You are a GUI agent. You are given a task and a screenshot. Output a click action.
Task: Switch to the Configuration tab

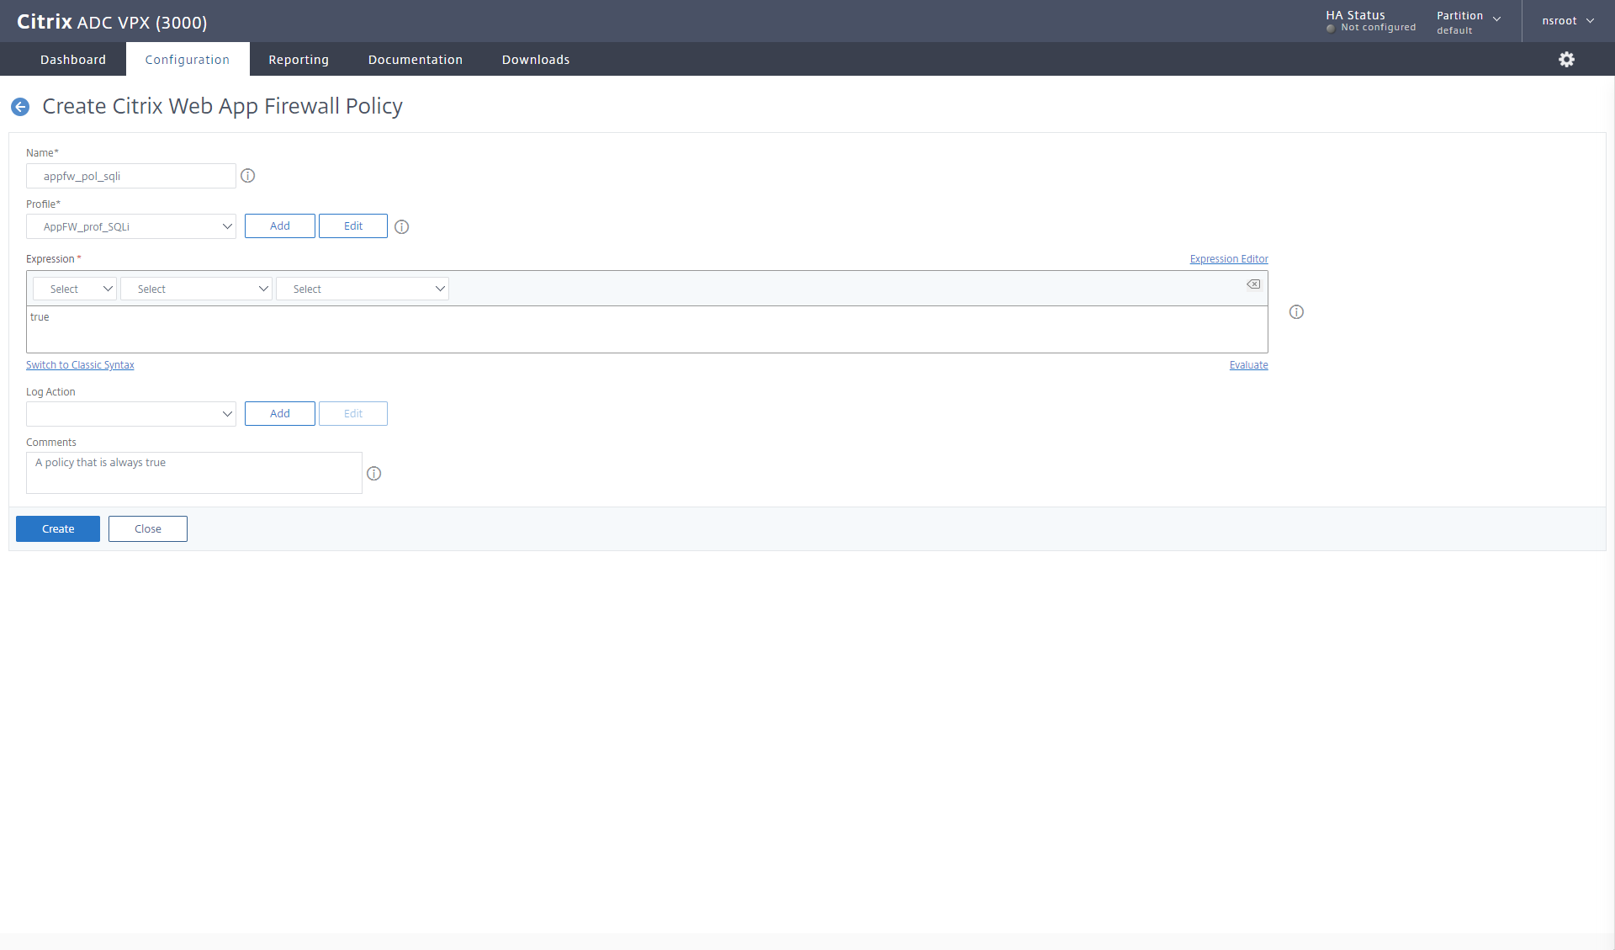coord(188,60)
